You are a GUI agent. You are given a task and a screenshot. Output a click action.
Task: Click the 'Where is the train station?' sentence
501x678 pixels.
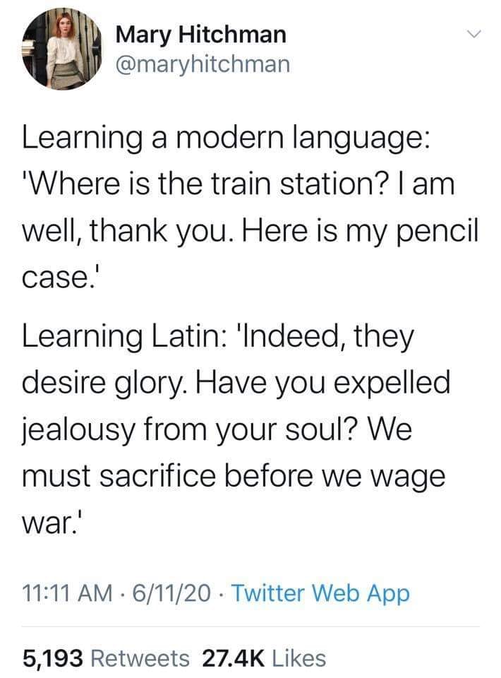click(207, 184)
